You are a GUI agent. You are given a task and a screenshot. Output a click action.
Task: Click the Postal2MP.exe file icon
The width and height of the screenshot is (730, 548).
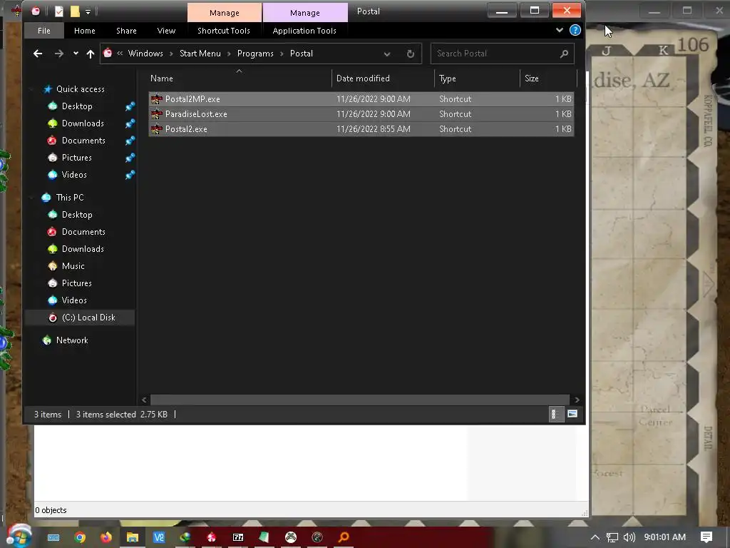[157, 98]
